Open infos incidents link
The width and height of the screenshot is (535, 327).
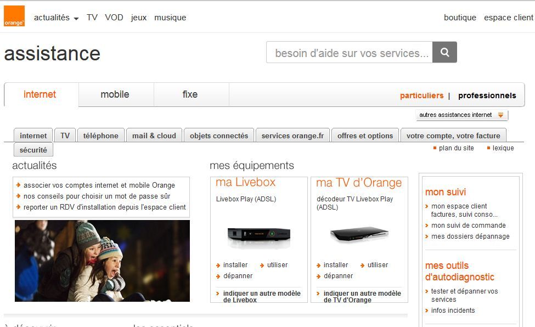(x=453, y=311)
